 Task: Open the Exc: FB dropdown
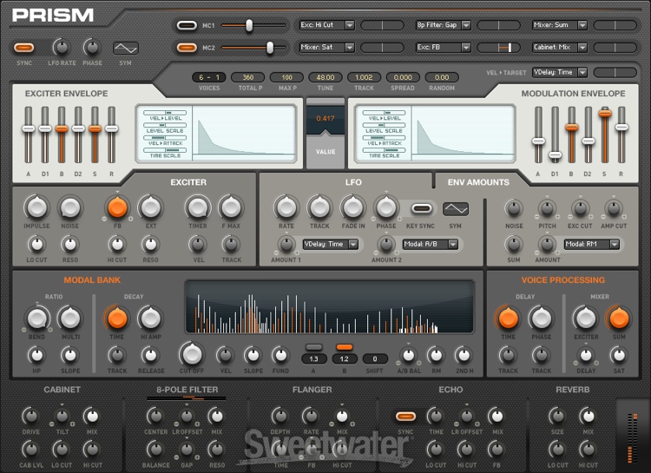(444, 48)
